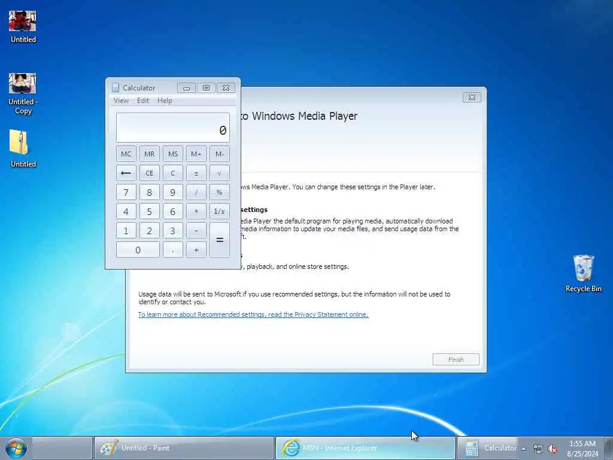
Task: Click the 2 key in Calculator
Action: click(x=149, y=231)
